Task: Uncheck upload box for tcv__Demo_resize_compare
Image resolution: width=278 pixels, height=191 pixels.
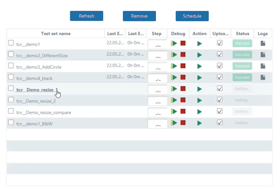Action: (220, 111)
